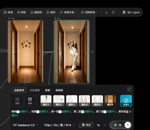
Task: Click the 识别 recognize icon button
Action: tap(17, 101)
